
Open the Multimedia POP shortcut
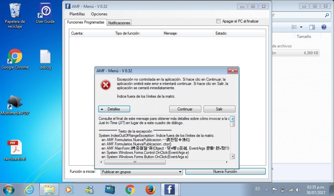click(x=15, y=103)
